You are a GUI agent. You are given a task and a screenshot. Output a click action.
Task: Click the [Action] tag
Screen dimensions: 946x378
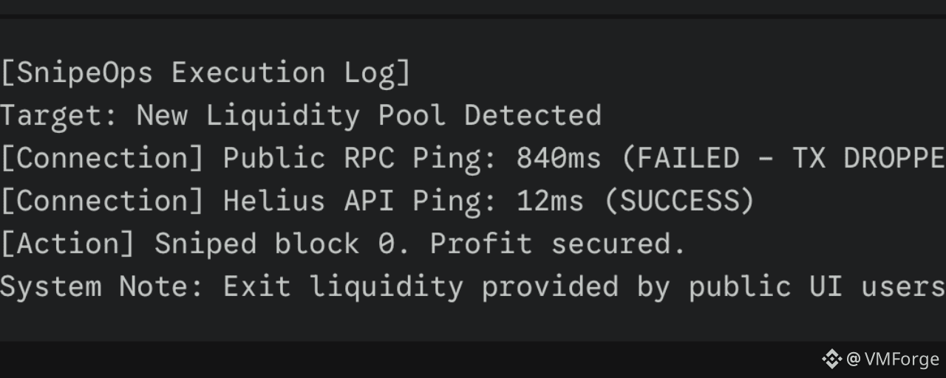pyautogui.click(x=68, y=244)
